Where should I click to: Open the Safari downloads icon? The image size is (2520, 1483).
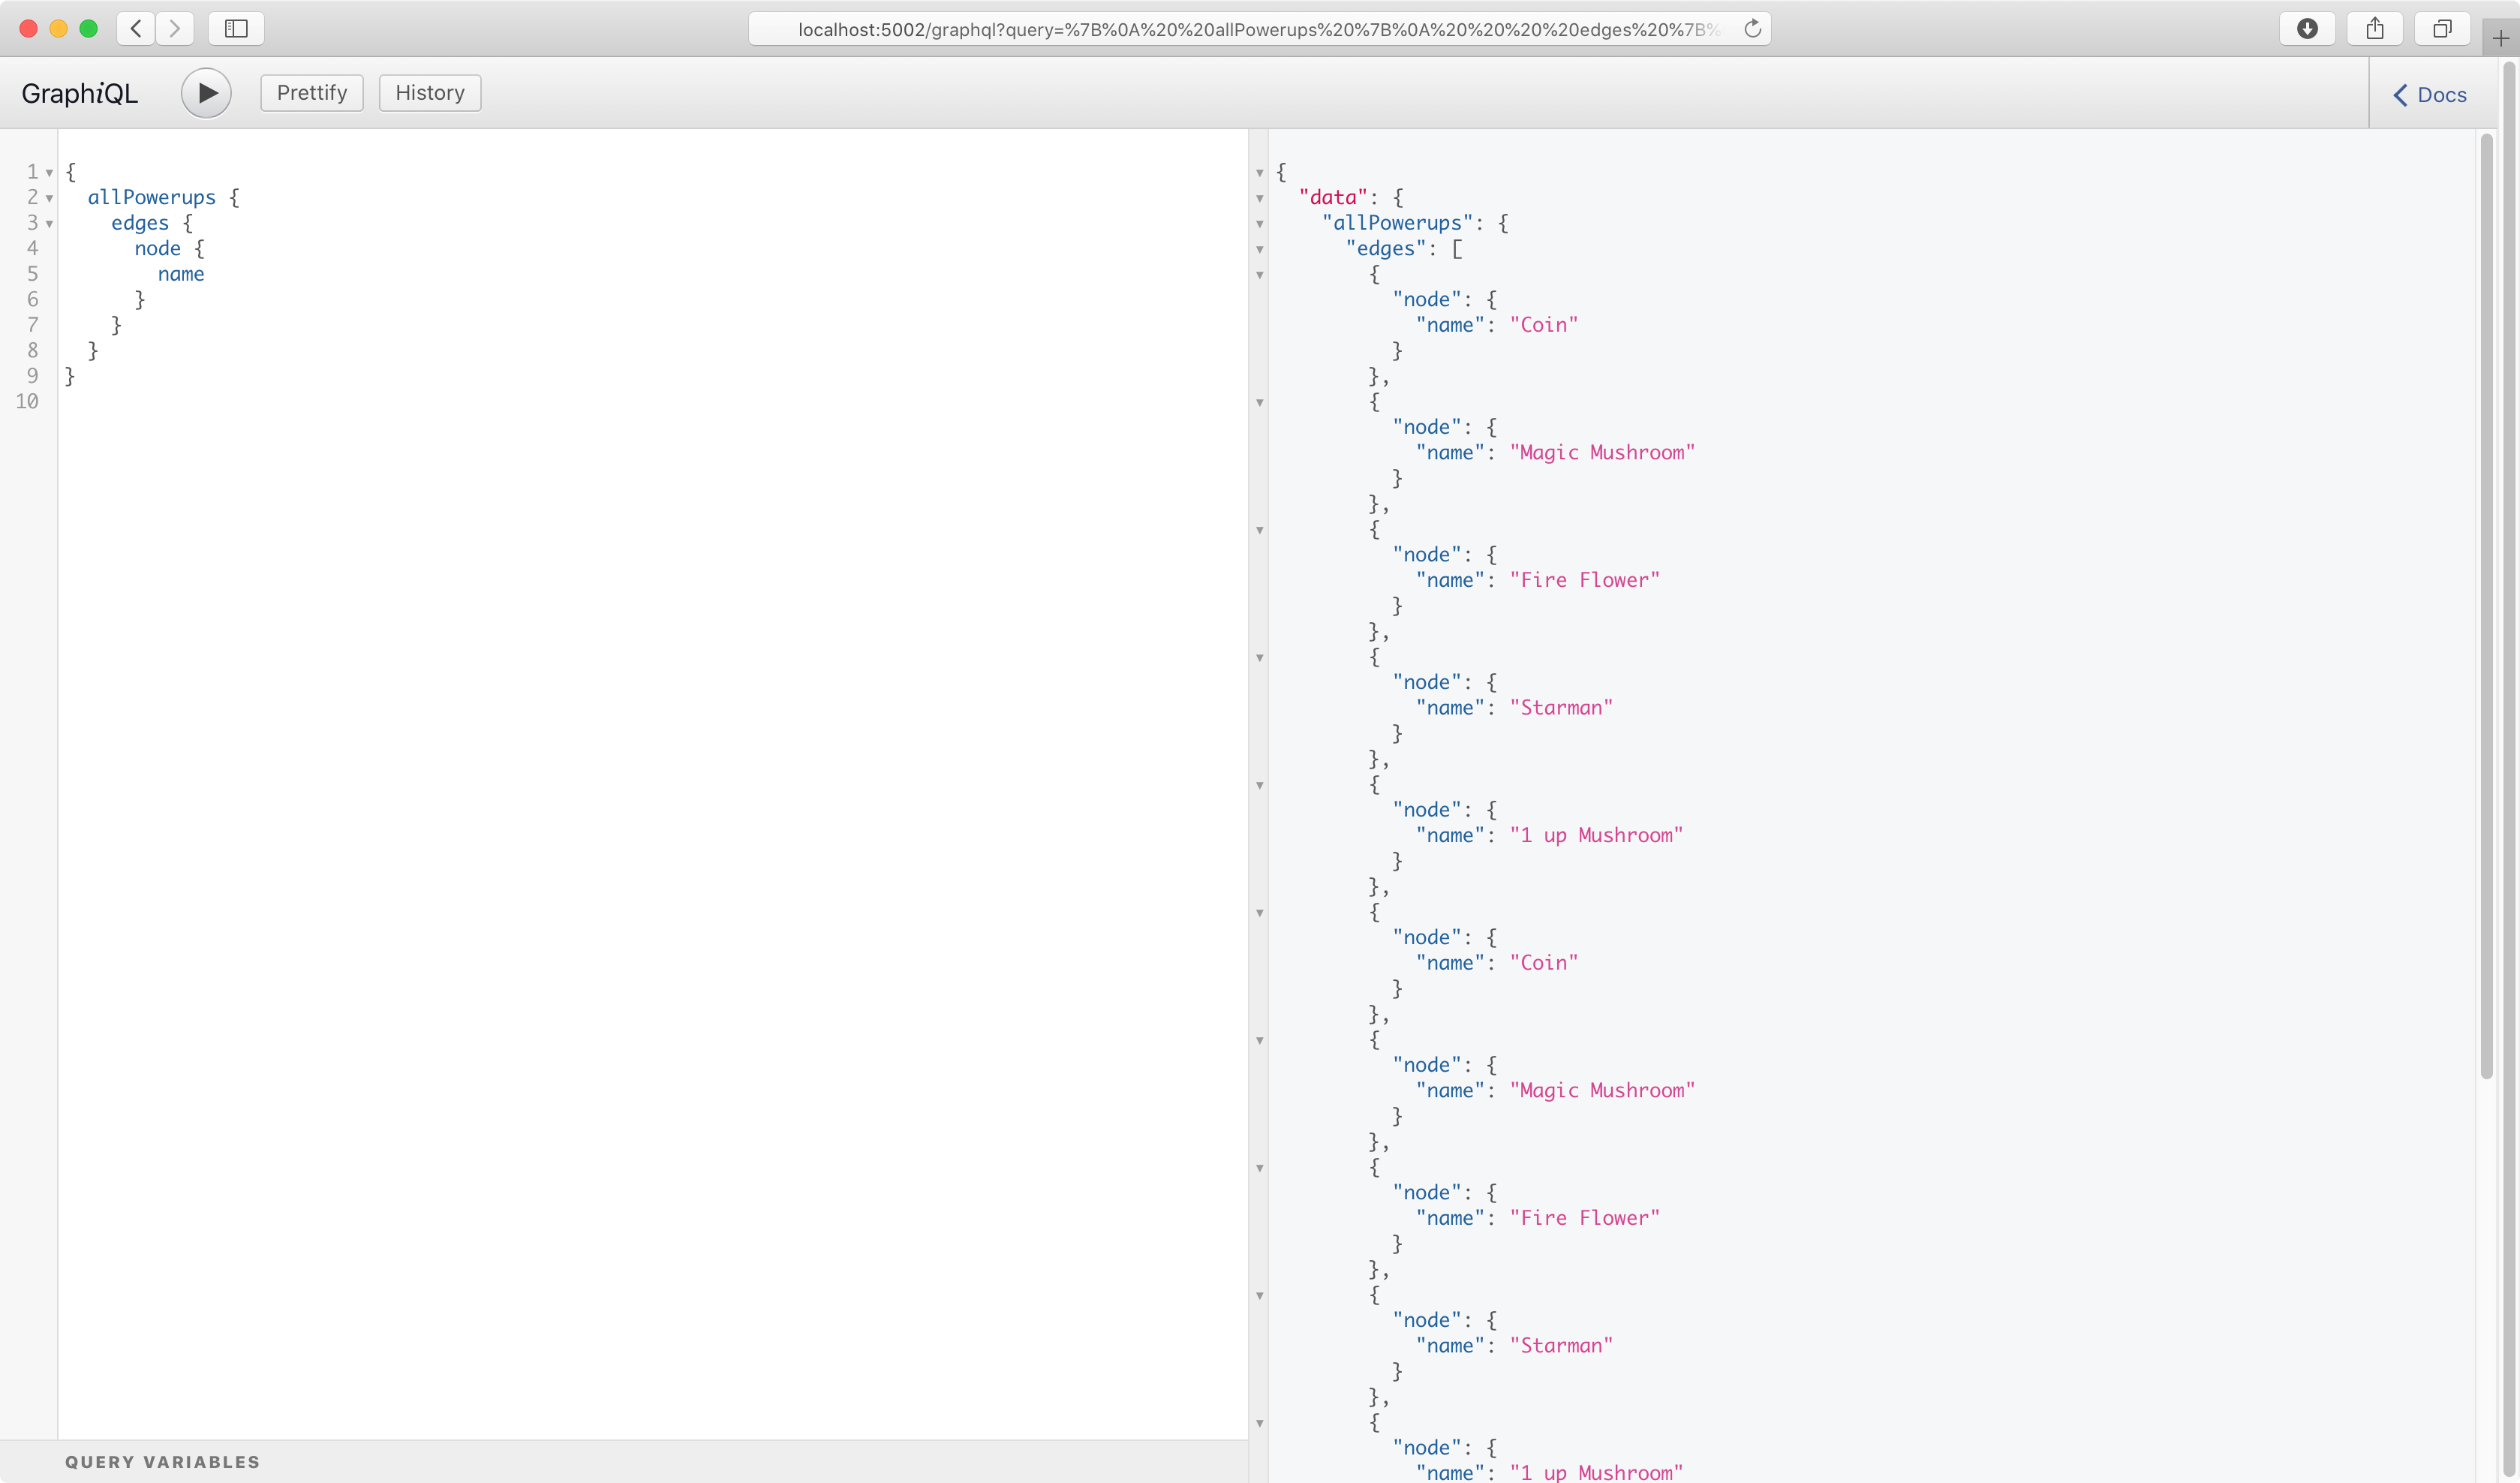coord(2307,28)
